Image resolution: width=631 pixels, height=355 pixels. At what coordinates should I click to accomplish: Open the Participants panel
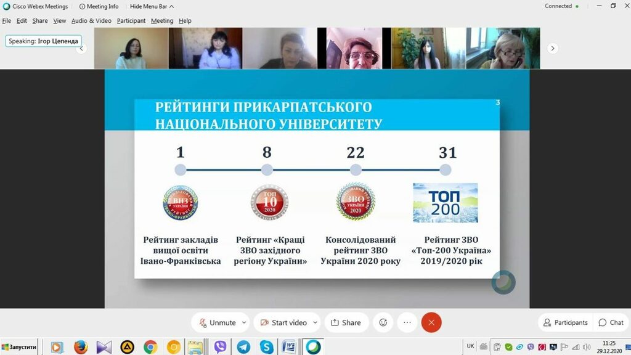pyautogui.click(x=564, y=322)
